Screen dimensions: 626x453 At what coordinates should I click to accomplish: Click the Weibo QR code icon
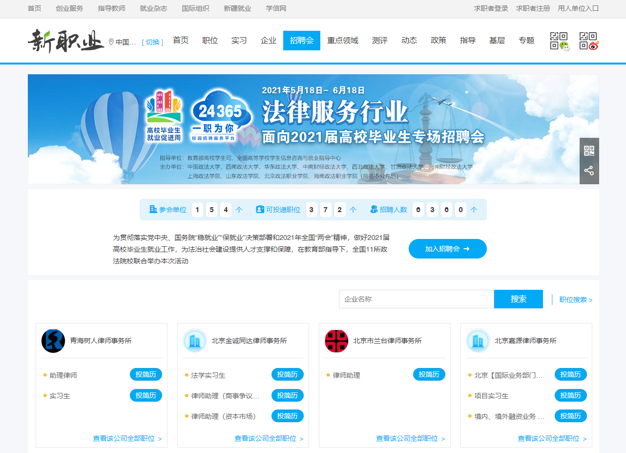pyautogui.click(x=589, y=41)
